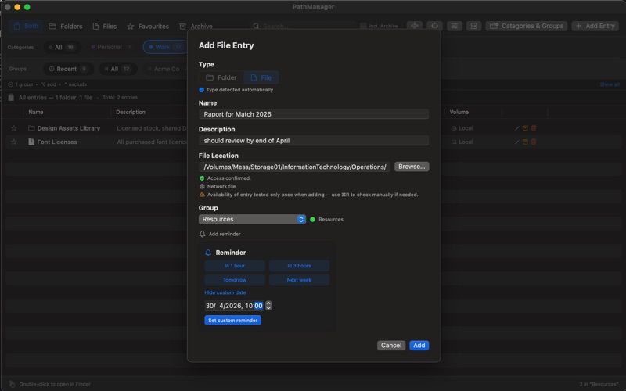This screenshot has height=391, width=626.
Task: Click the drive icon next to first Local volume
Action: tap(454, 128)
